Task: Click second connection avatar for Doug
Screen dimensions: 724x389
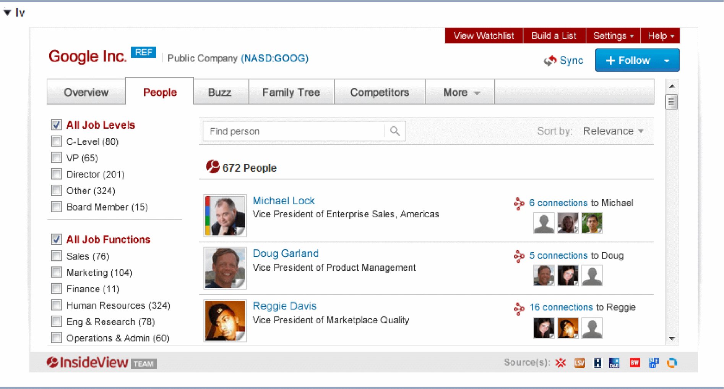Action: coord(568,275)
